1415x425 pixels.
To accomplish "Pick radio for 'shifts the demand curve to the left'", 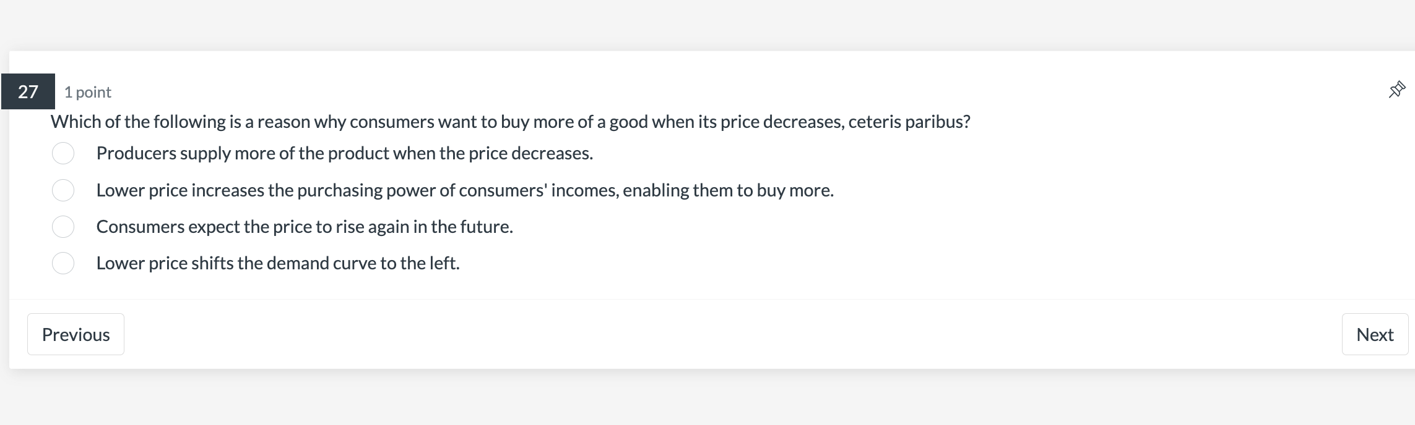I will (x=63, y=263).
